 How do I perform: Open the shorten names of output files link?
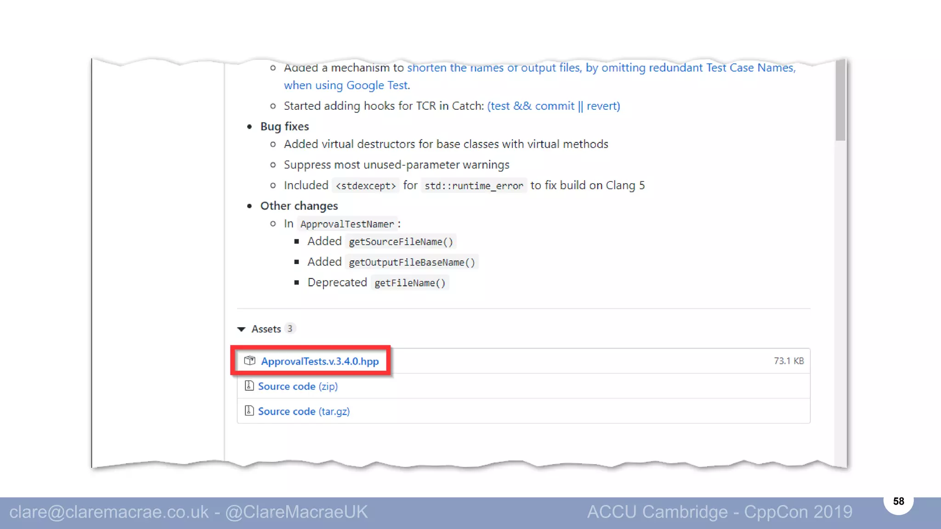click(601, 68)
